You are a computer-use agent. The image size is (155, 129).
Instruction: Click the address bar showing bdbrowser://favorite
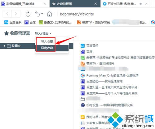click(77, 14)
